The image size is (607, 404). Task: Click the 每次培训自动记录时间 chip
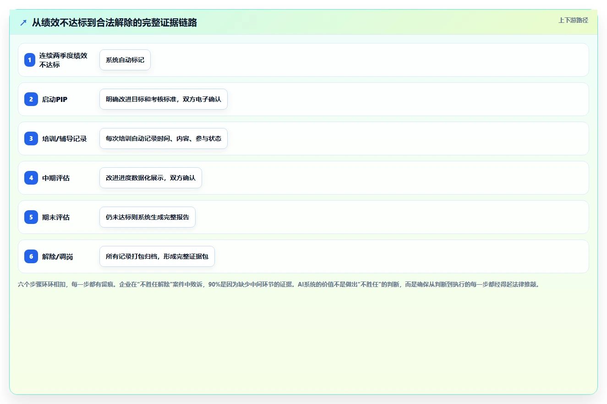[x=164, y=138]
